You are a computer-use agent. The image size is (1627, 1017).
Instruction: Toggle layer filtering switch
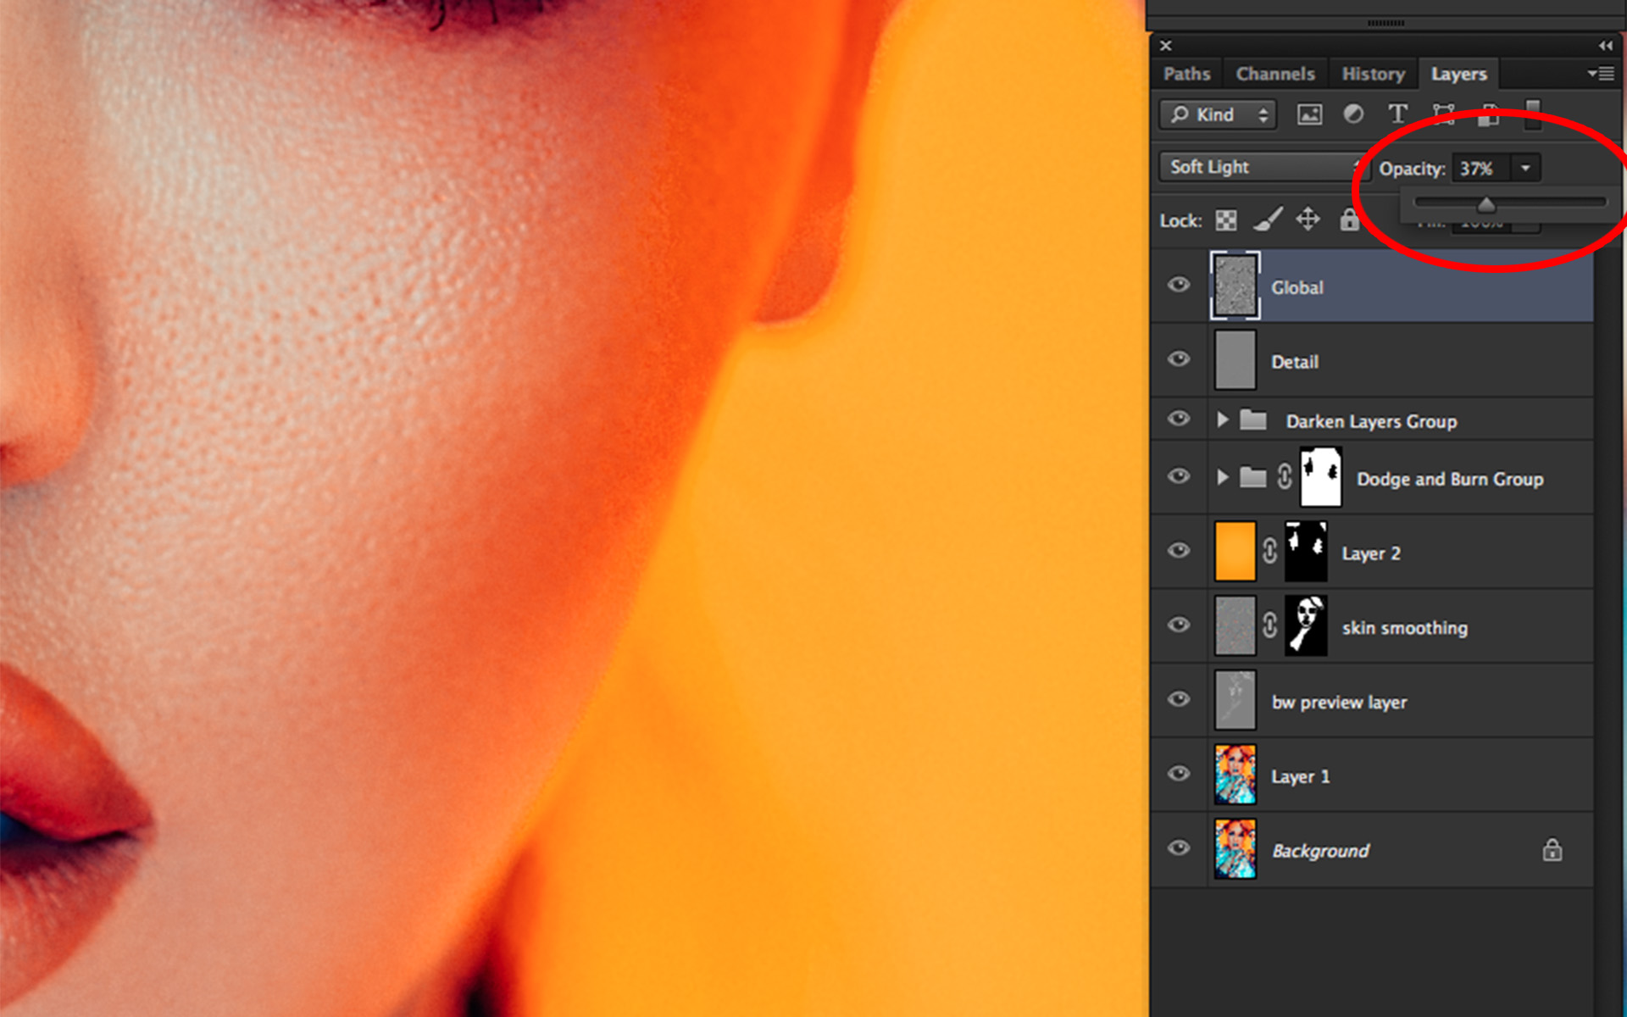tap(1533, 114)
